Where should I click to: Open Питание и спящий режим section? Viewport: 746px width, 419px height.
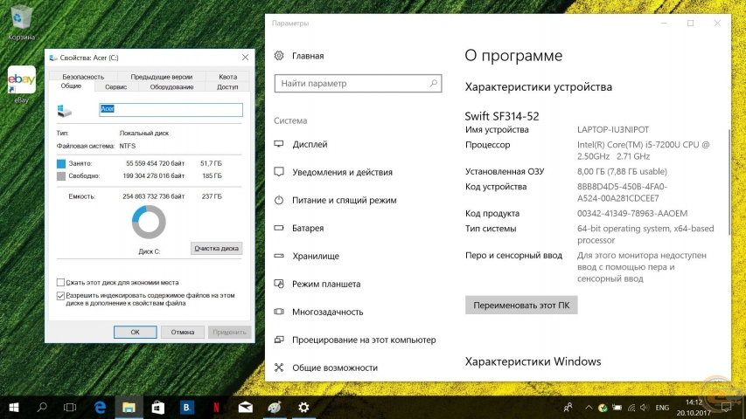pos(344,200)
